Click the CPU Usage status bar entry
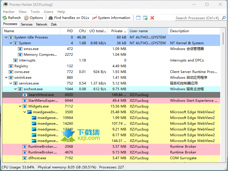The height and width of the screenshot is (171, 228). point(18,167)
